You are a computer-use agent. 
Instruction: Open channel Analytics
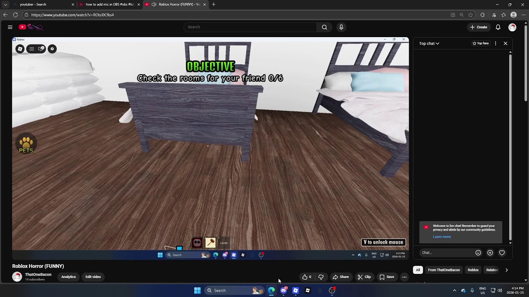click(x=69, y=277)
